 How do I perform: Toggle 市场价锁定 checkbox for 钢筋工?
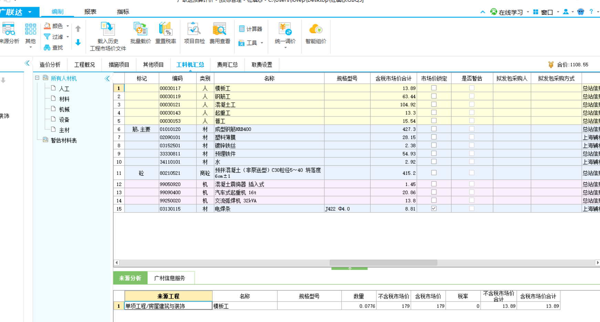tap(434, 96)
